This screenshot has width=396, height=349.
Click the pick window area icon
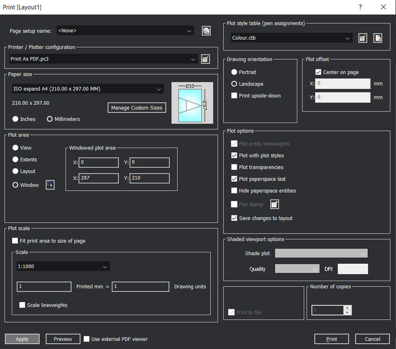49,185
